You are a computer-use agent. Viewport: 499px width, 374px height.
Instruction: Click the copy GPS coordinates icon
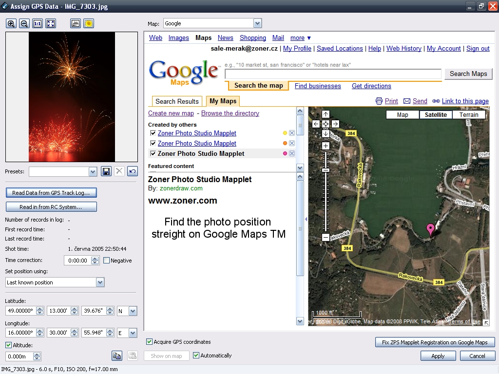pos(116,355)
